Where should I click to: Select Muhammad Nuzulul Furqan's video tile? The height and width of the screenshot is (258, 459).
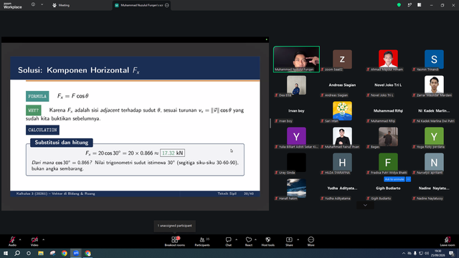[296, 59]
